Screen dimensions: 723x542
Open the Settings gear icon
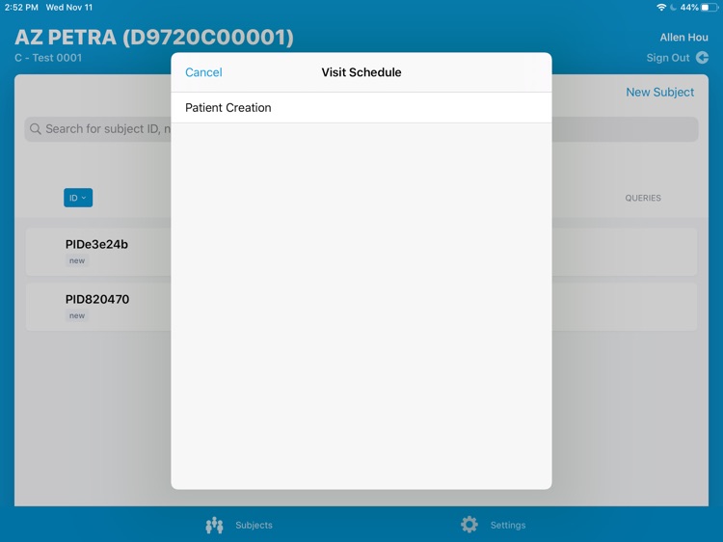pos(469,525)
